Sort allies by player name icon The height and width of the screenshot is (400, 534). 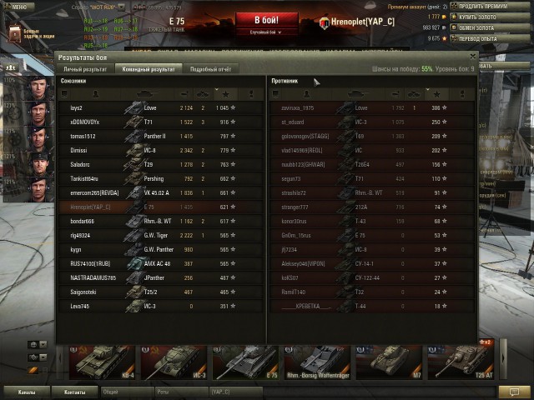[95, 94]
